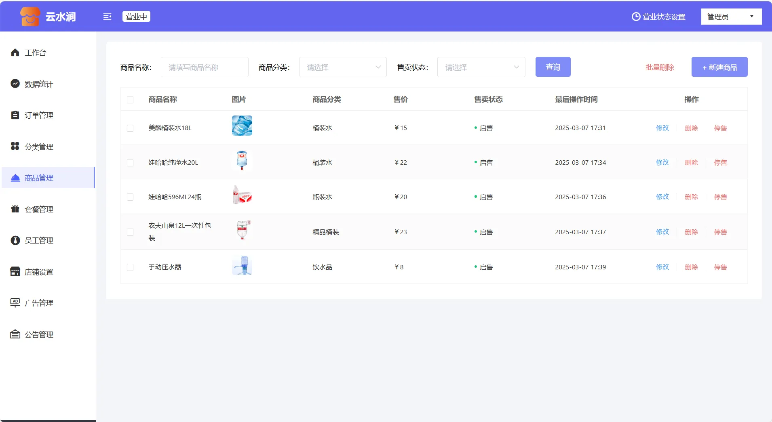Screen dimensions: 772x422
Task: Expand the 商品分类 dropdown filter
Action: pos(342,67)
